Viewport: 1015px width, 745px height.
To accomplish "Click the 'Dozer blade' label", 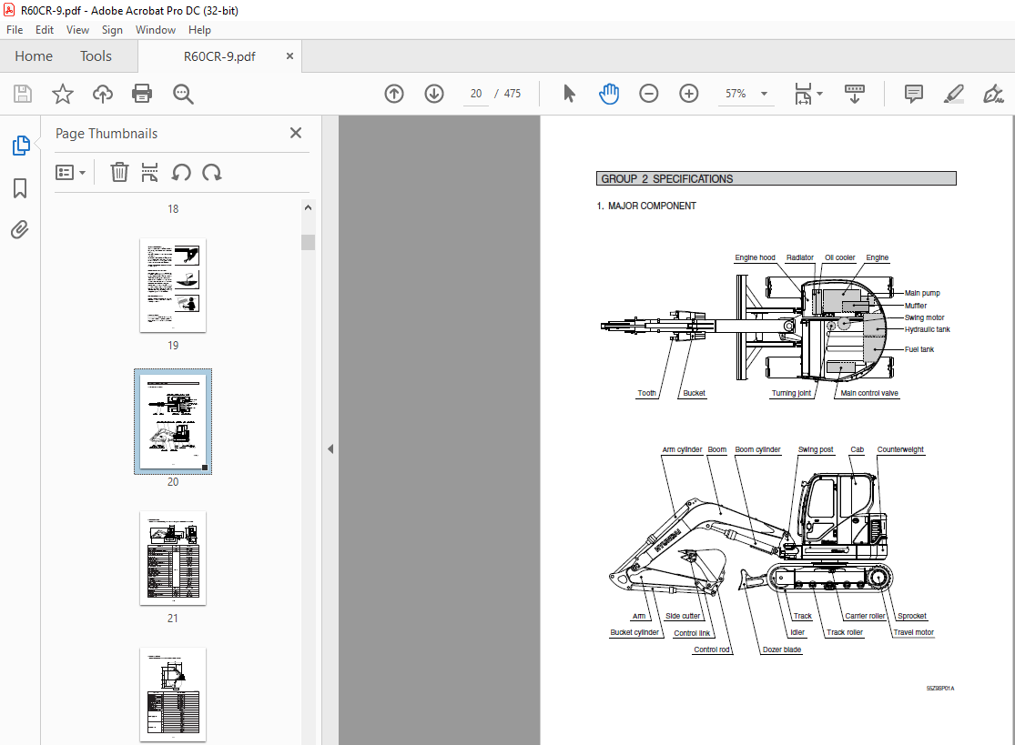I will point(781,649).
